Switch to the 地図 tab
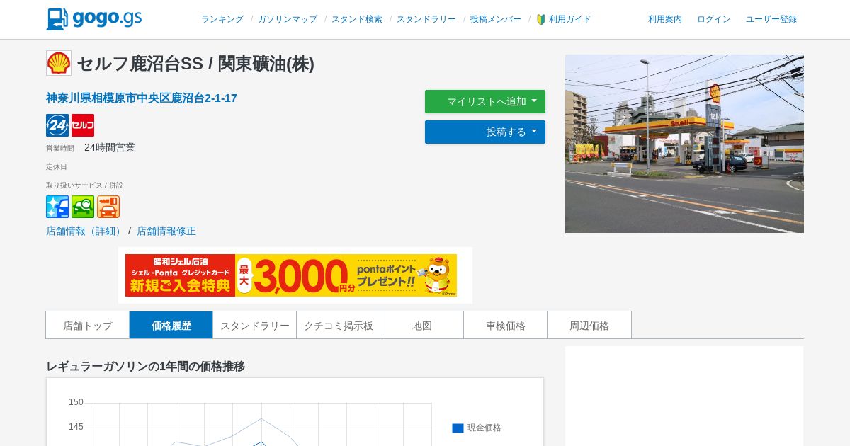The image size is (850, 446). click(x=422, y=325)
